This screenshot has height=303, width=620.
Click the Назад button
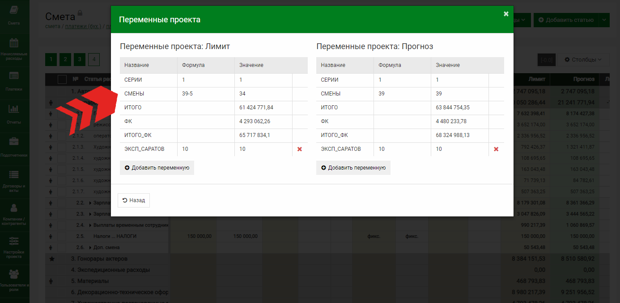(134, 200)
